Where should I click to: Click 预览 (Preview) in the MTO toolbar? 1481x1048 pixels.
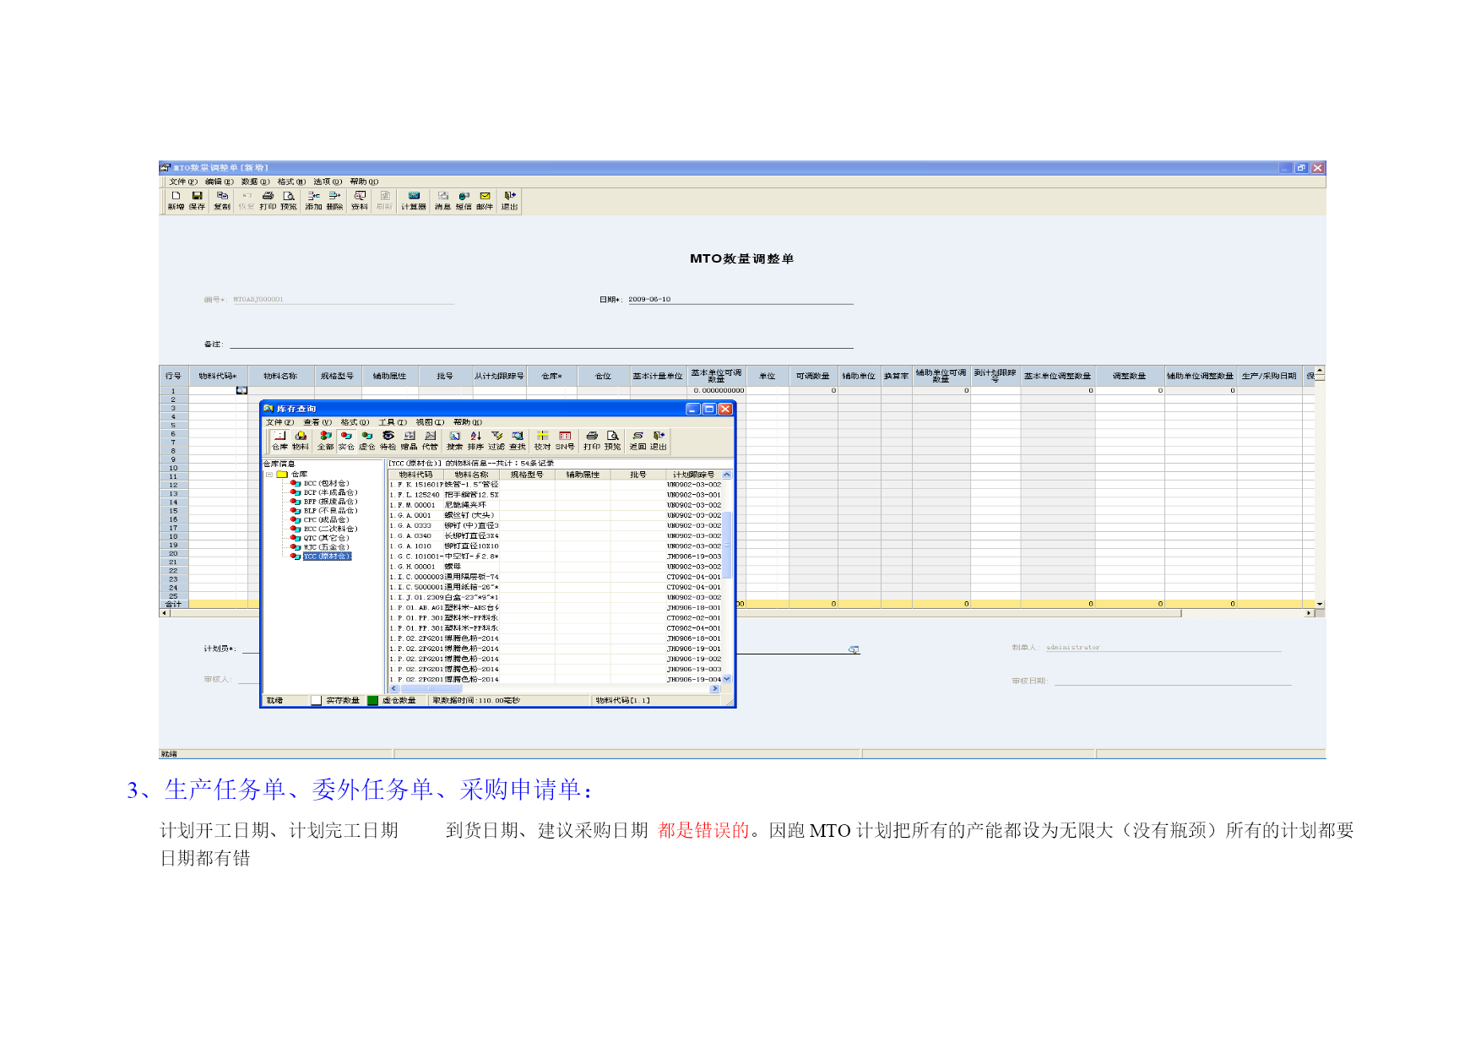tap(289, 200)
